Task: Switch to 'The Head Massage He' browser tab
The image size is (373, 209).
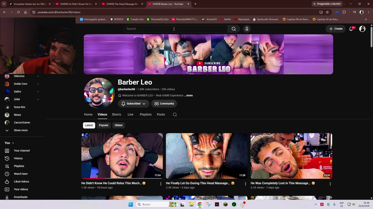Action: click(122, 4)
